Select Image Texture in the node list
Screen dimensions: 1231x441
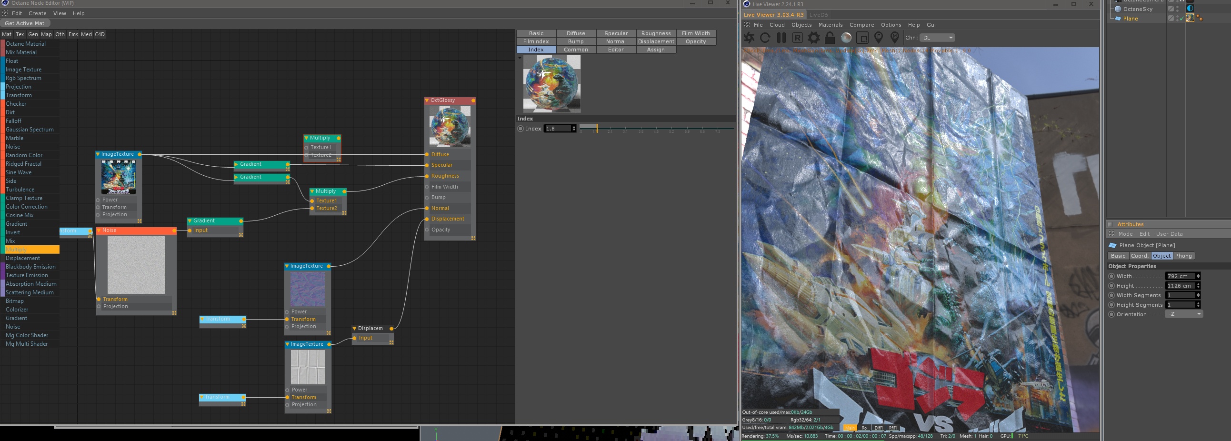[x=23, y=70]
